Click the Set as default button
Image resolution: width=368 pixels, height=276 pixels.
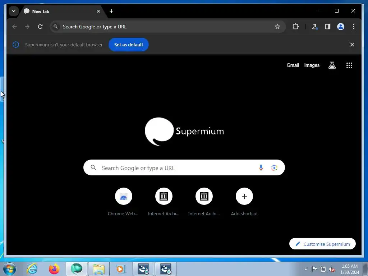129,45
